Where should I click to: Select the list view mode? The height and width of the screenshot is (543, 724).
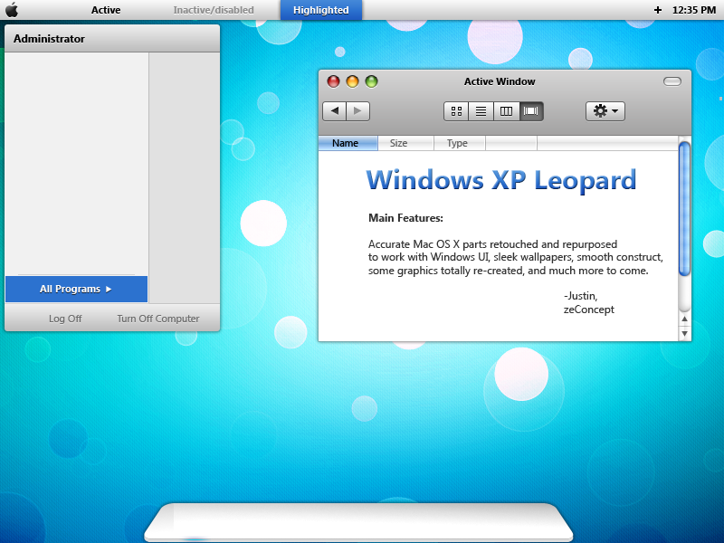[x=481, y=110]
